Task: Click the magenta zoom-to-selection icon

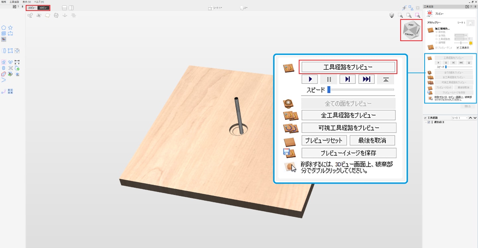Action: (418, 15)
